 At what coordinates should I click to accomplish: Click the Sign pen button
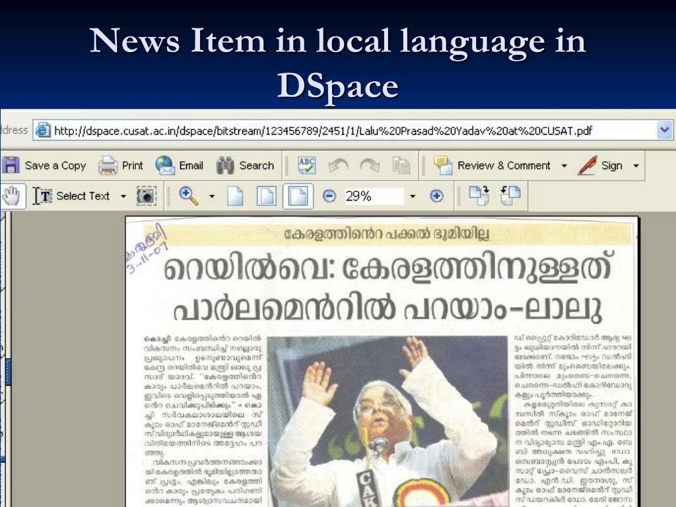599,166
